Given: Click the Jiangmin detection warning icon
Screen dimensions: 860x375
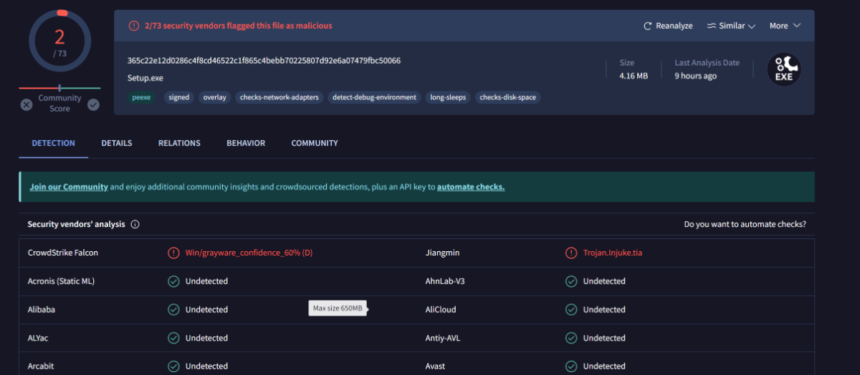Looking at the screenshot, I should click(x=571, y=253).
